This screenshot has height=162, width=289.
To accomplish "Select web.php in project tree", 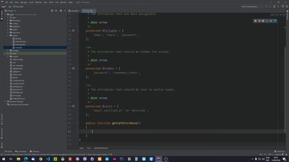I will (x=35, y=48).
